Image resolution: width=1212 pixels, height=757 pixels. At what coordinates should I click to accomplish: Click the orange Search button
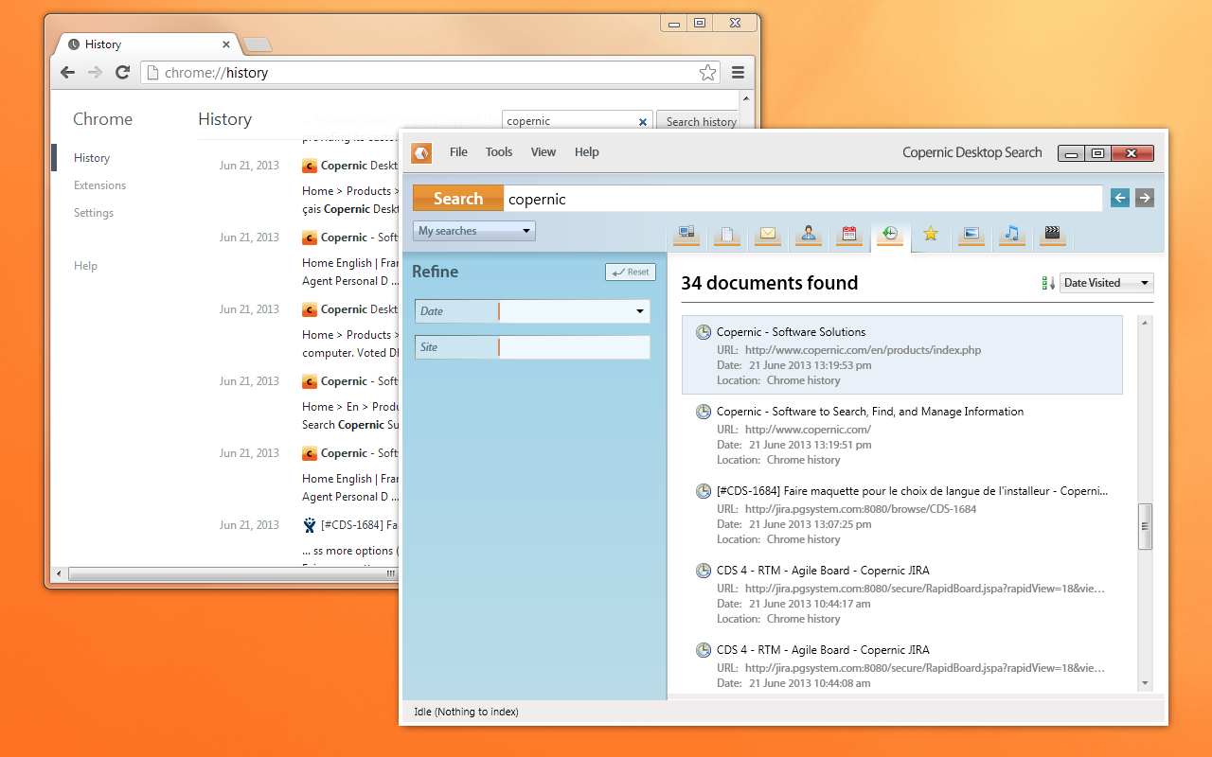(x=458, y=198)
